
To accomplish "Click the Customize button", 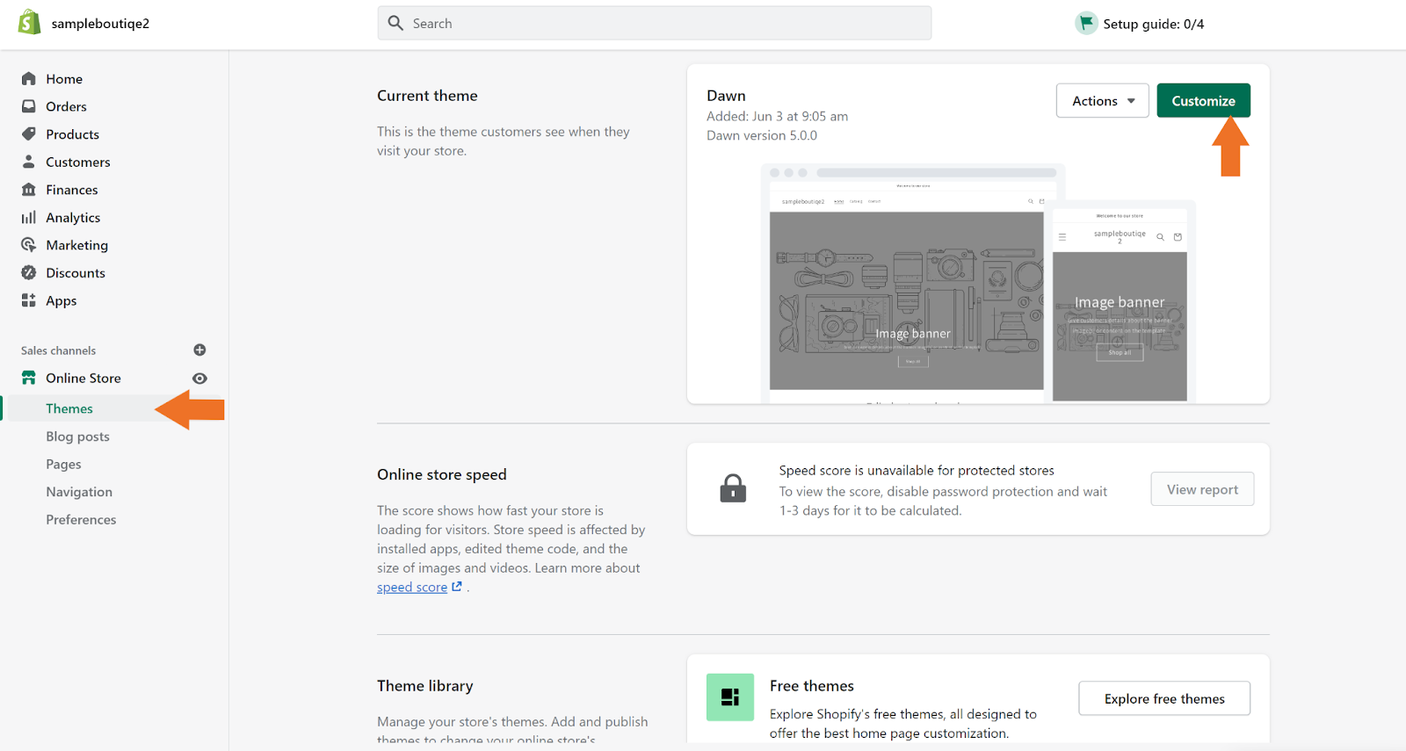I will pos(1204,101).
